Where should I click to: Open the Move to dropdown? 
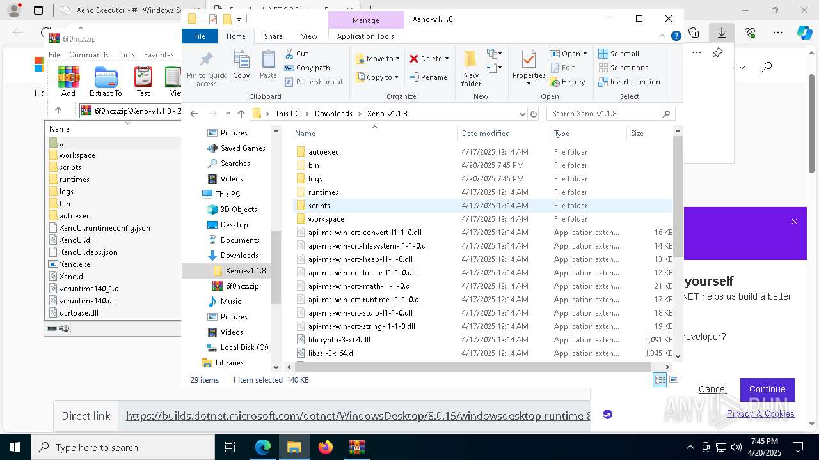pos(378,59)
